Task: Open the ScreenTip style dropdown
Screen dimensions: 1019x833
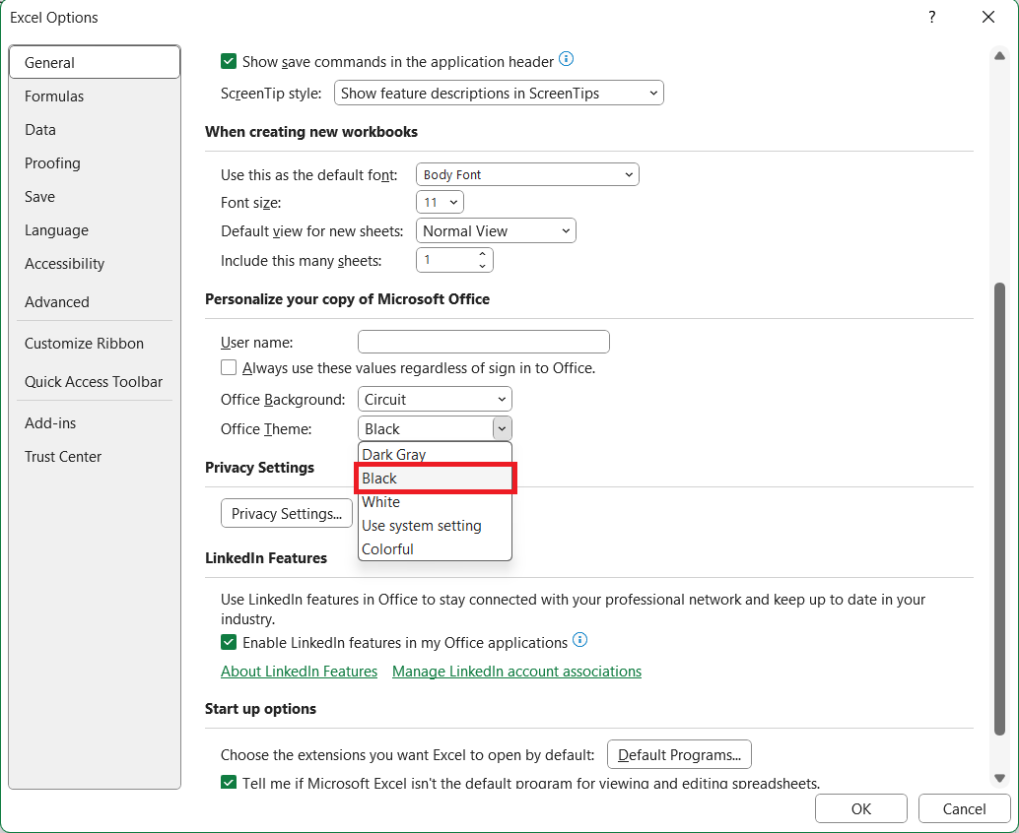Action: (499, 93)
